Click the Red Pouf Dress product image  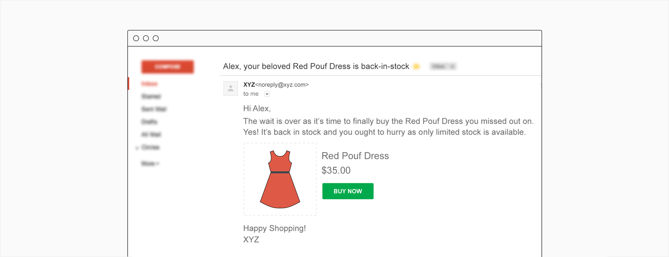click(x=280, y=179)
